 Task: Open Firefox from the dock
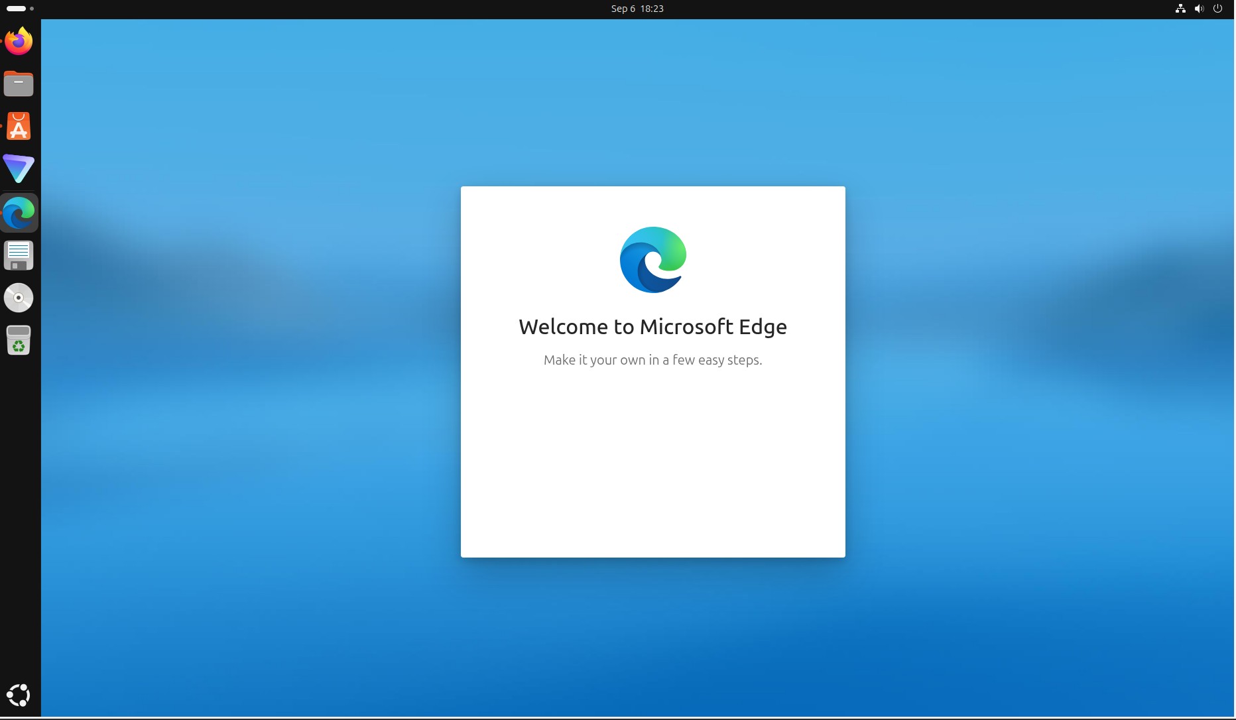pos(19,42)
